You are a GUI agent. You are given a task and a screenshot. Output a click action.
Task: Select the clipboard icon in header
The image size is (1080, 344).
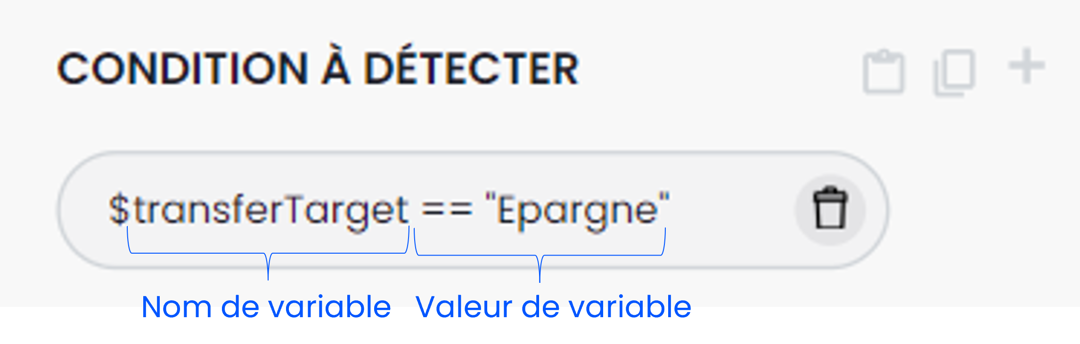[x=884, y=72]
